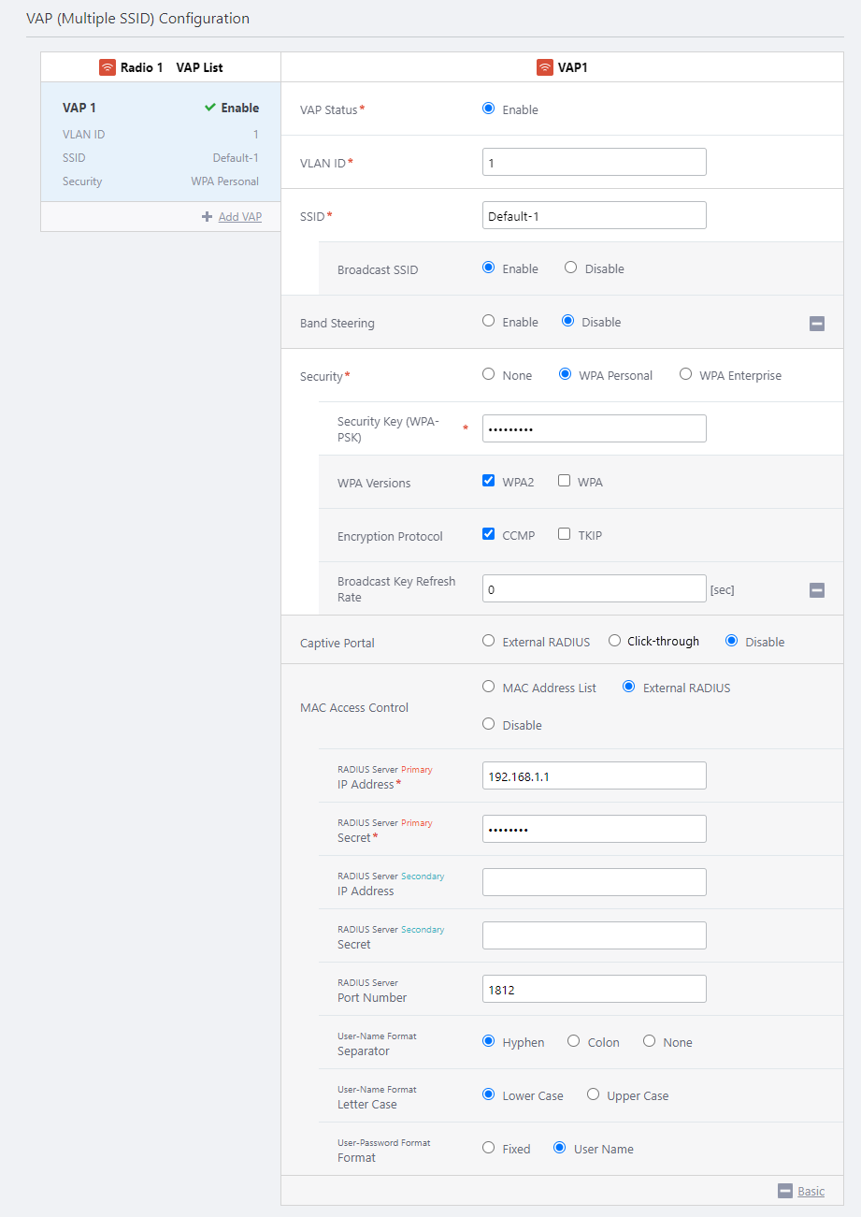The width and height of the screenshot is (861, 1217).
Task: Switch to the Basic settings view
Action: point(811,1191)
